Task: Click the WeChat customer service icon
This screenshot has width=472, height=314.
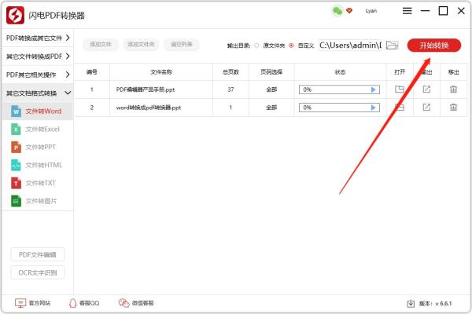Action: coord(124,303)
